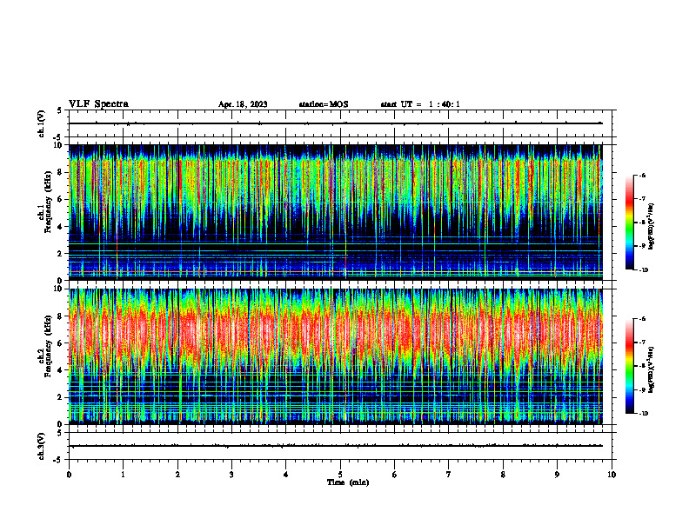Click the time axis tick label "5"
Viewport: 689px width, 532px height.
(x=340, y=474)
